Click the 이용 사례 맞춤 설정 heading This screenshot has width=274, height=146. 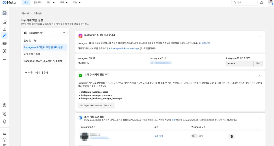[x=32, y=20]
